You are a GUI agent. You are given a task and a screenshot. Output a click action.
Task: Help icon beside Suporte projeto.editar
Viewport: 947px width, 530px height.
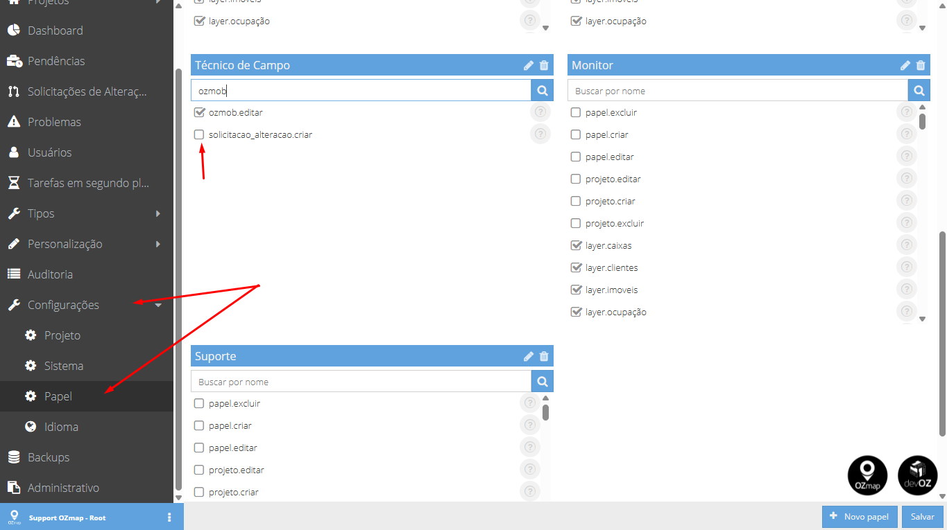click(x=529, y=470)
